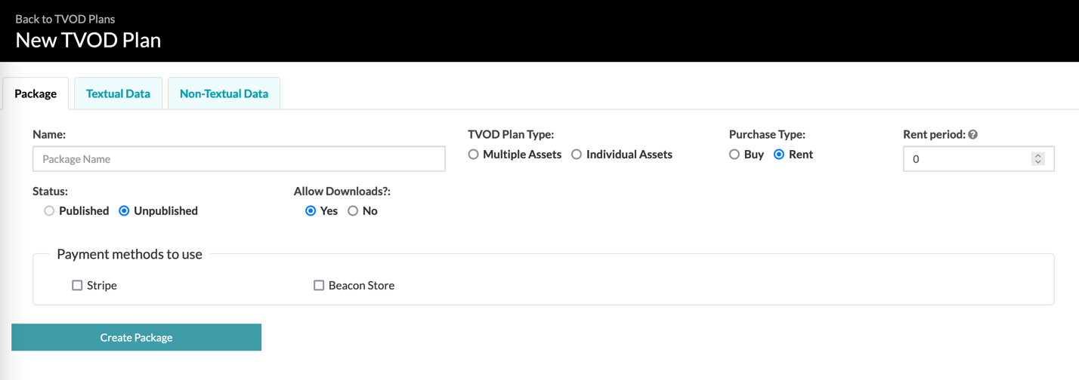The height and width of the screenshot is (380, 1079).
Task: Click the Rent period help icon
Action: [973, 135]
